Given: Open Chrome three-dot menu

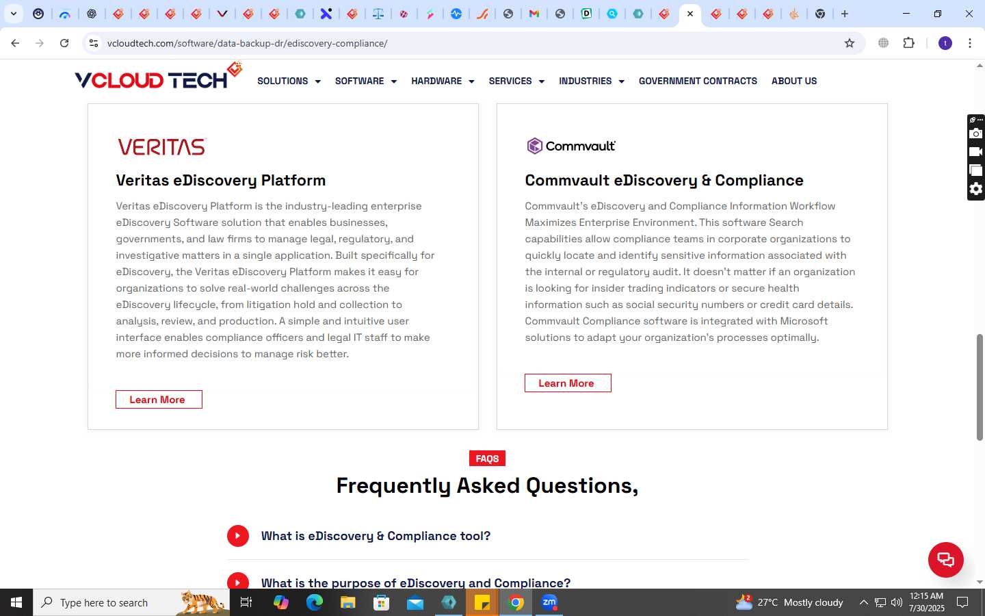Looking at the screenshot, I should click(x=970, y=43).
